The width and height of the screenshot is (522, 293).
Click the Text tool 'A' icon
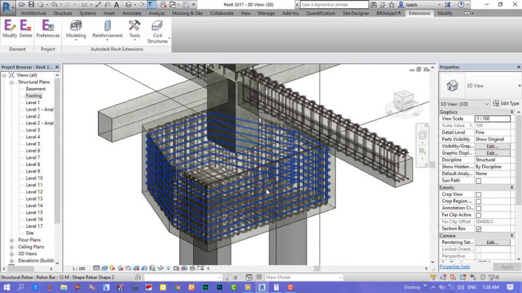[x=117, y=5]
